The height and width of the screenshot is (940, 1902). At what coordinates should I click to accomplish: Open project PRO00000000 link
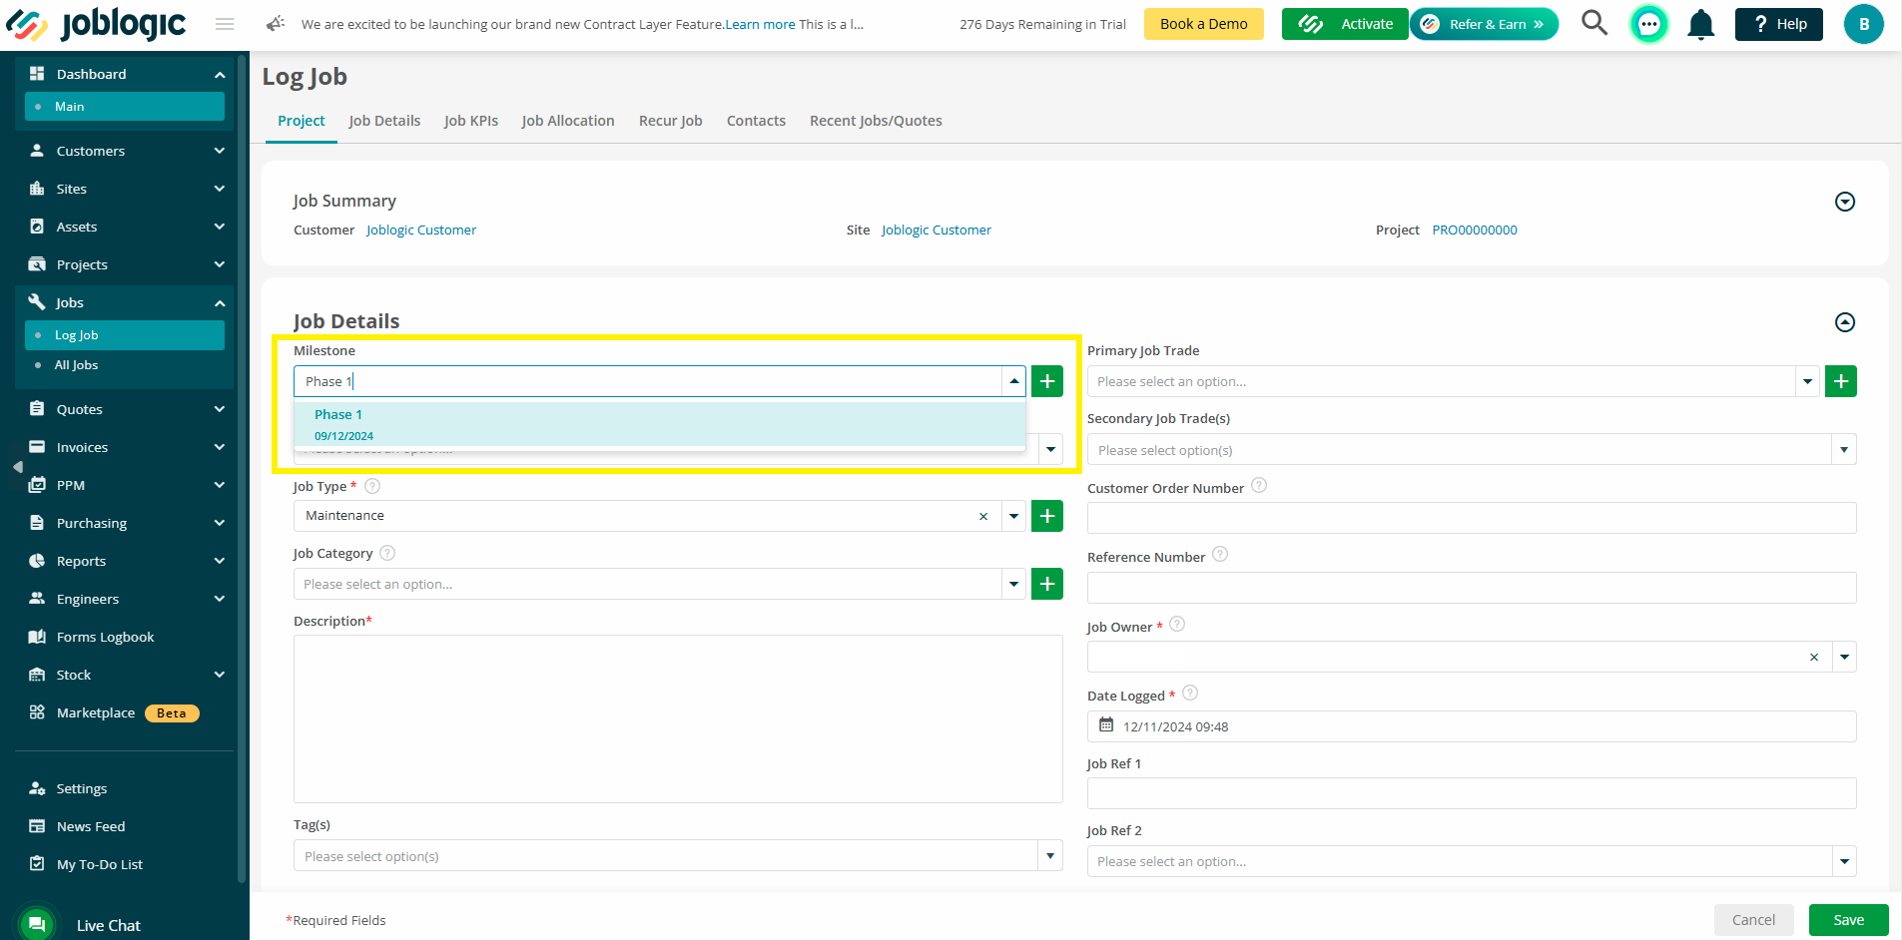click(x=1475, y=230)
